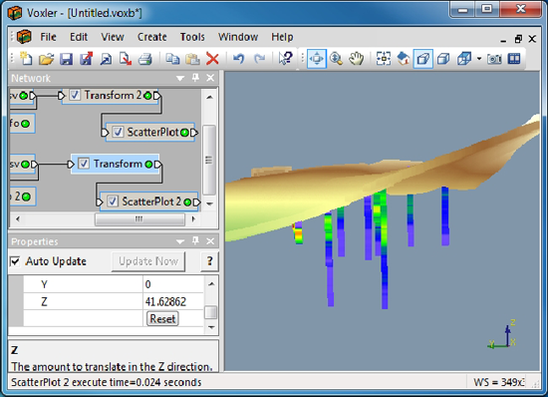Click the question mark help button

[x=209, y=261]
